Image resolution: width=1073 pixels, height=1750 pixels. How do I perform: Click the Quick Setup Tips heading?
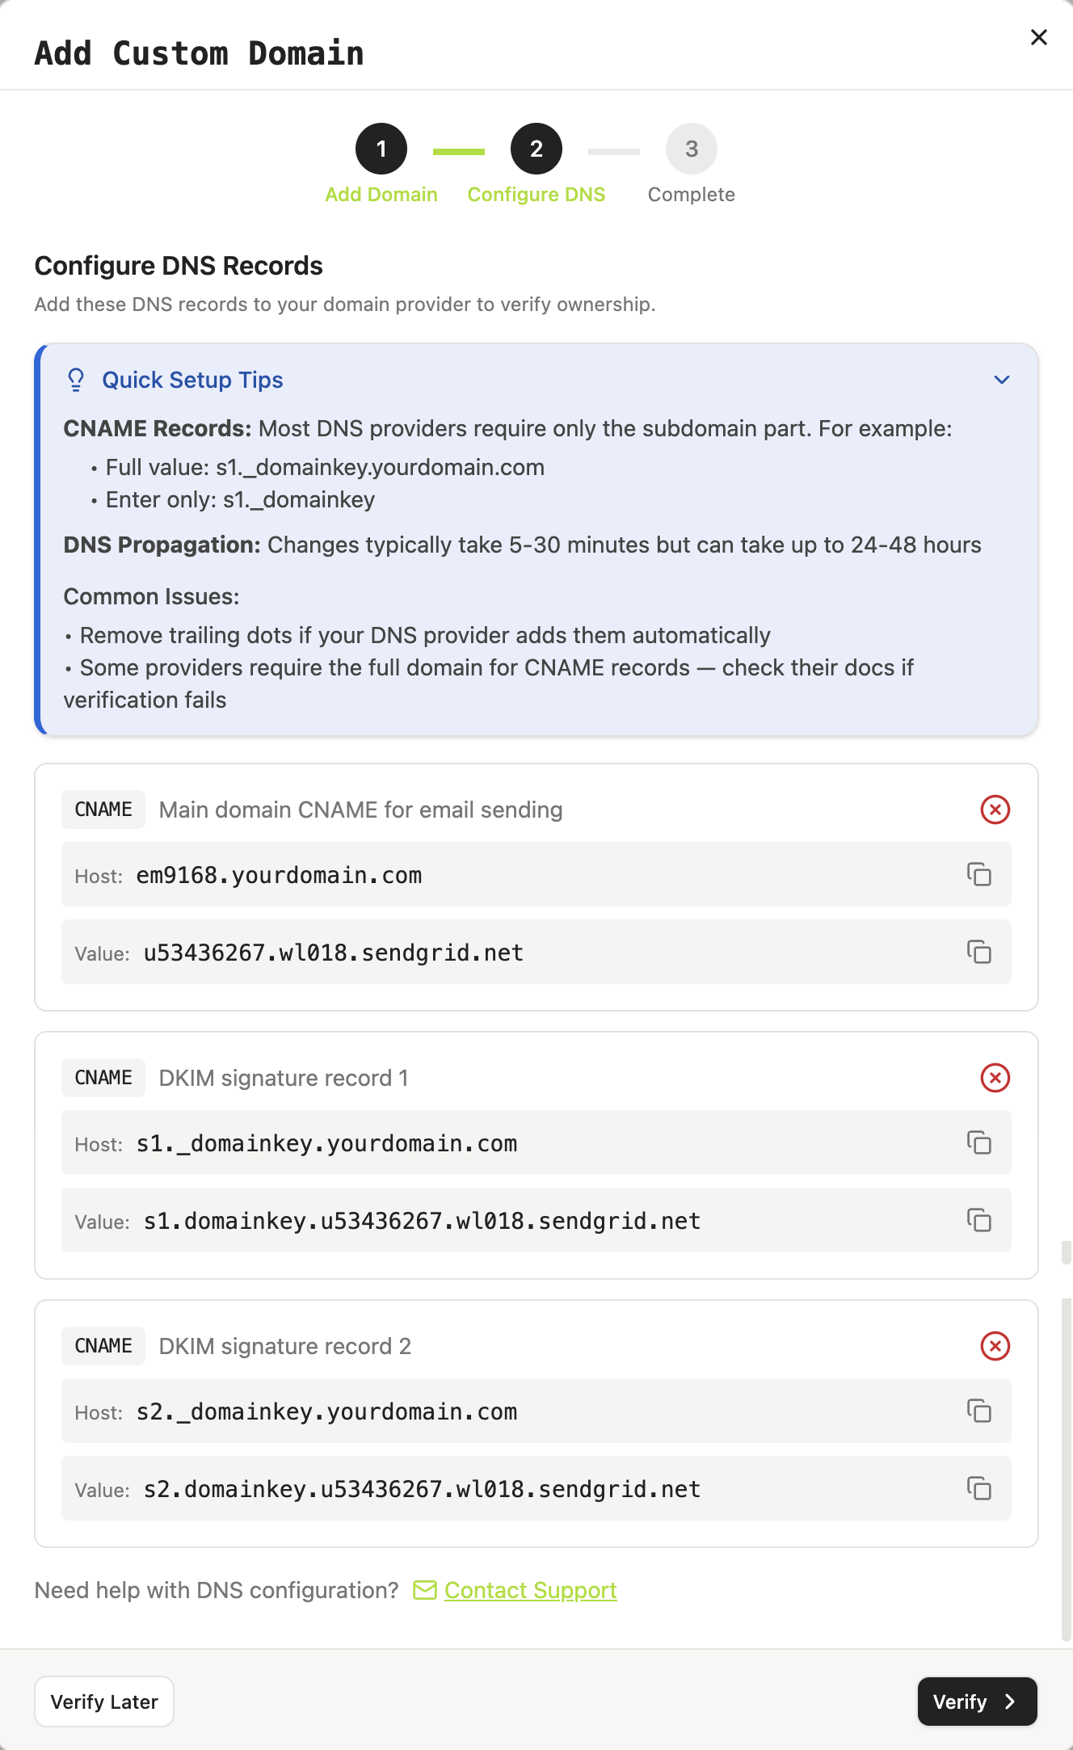point(192,380)
